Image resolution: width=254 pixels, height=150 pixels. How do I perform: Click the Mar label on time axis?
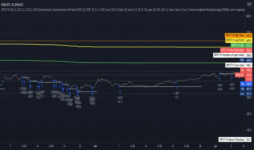95,146
